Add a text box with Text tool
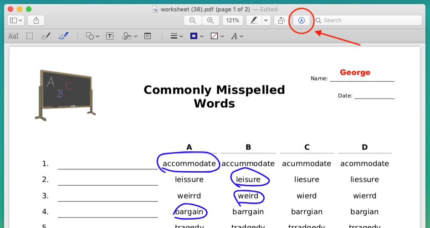Screen dimensions: 430x228 tap(110, 36)
